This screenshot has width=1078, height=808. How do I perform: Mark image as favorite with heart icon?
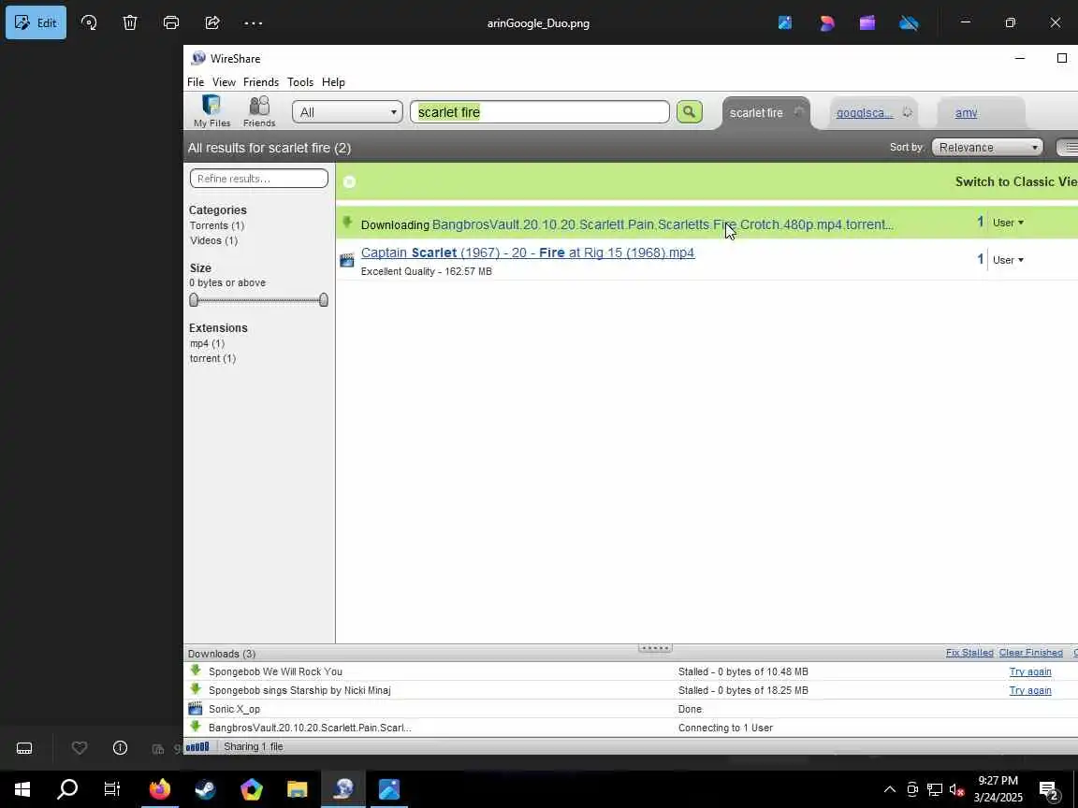[80, 747]
